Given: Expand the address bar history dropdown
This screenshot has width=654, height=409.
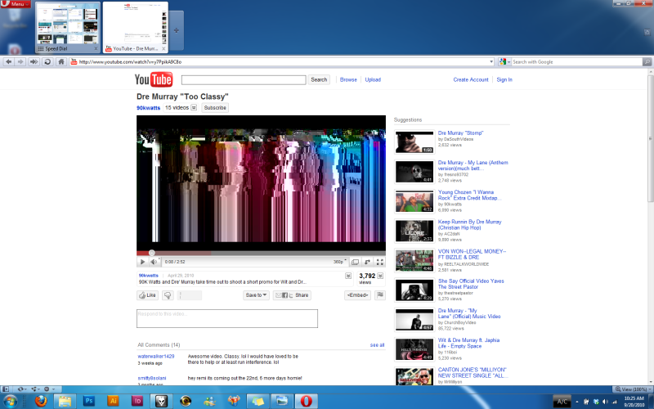Looking at the screenshot, I should pyautogui.click(x=491, y=62).
